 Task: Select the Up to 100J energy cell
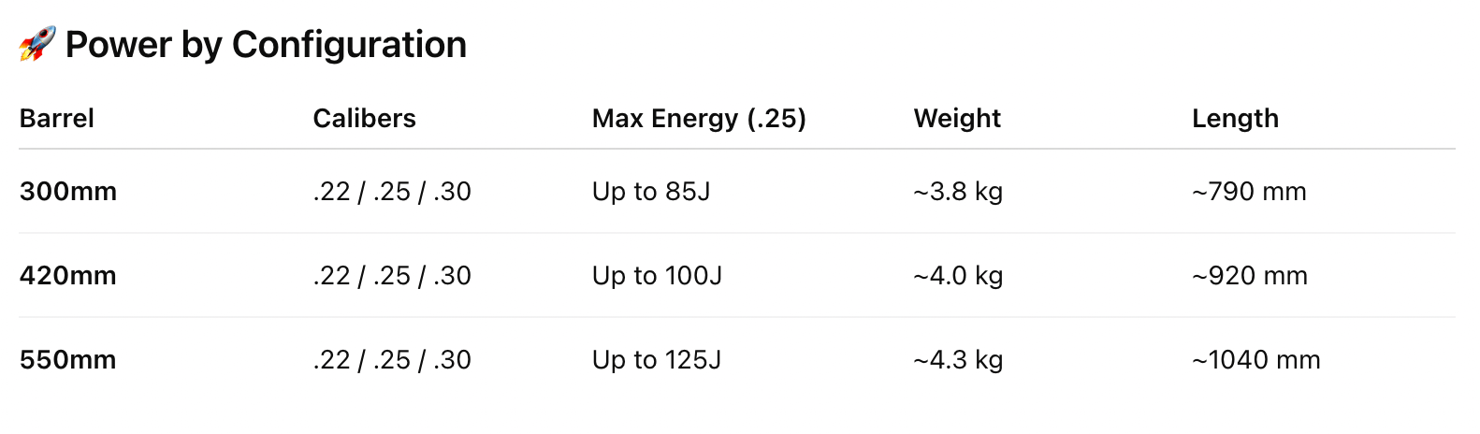point(657,276)
